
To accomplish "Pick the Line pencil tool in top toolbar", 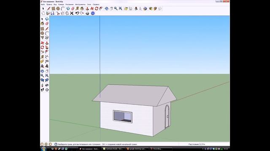I will pos(49,8).
